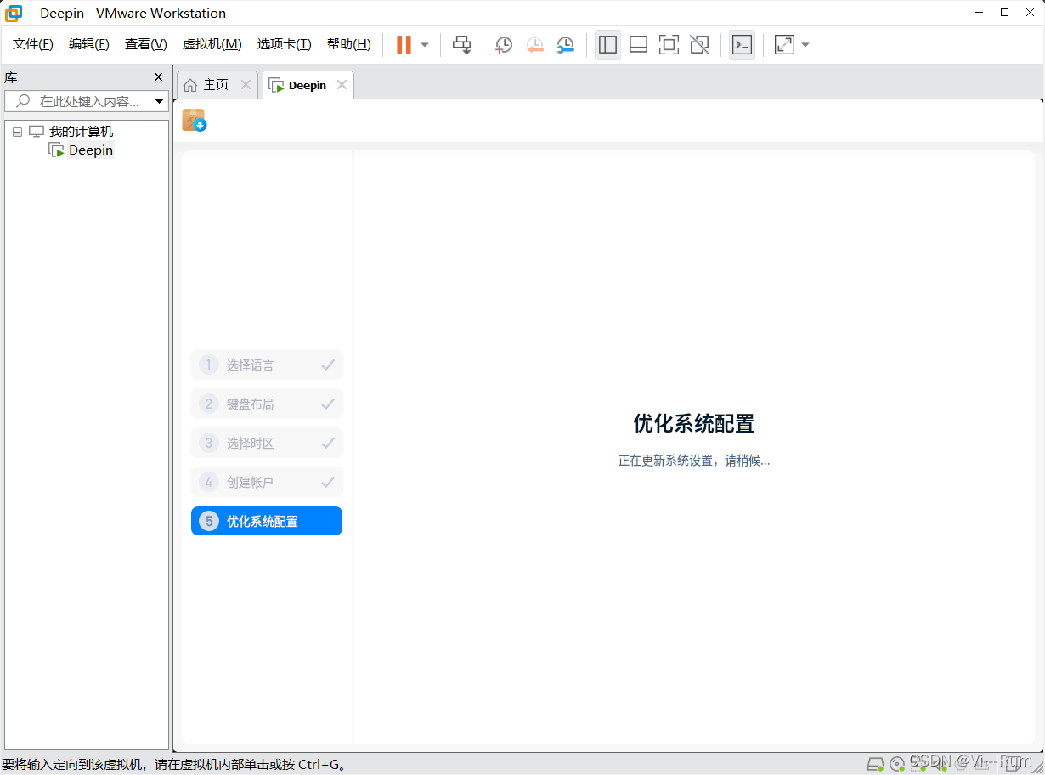
Task: Close the Deepin tab
Action: coord(342,85)
